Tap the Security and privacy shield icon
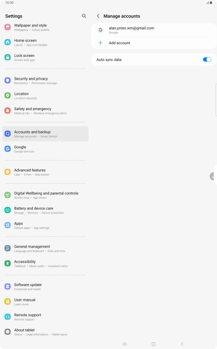217x349 pixels. point(8,80)
